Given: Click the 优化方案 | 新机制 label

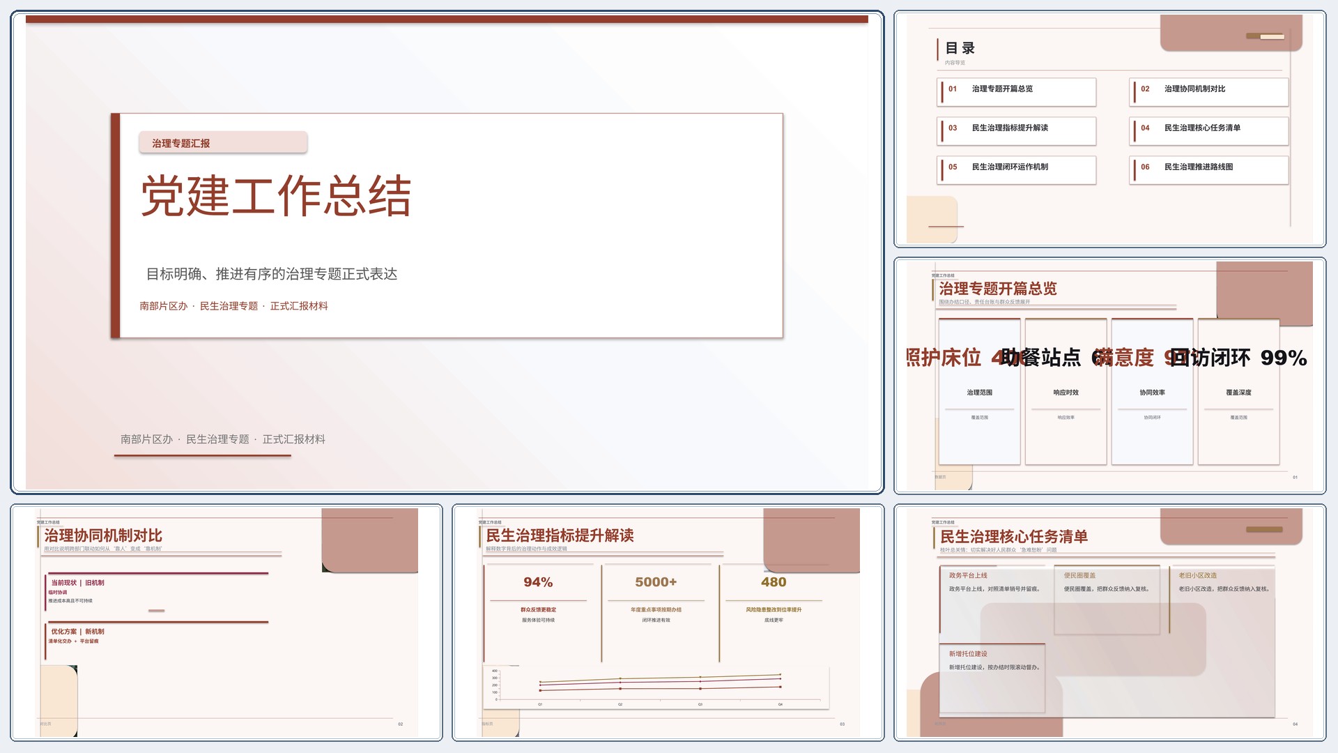Looking at the screenshot, I should click(x=77, y=632).
